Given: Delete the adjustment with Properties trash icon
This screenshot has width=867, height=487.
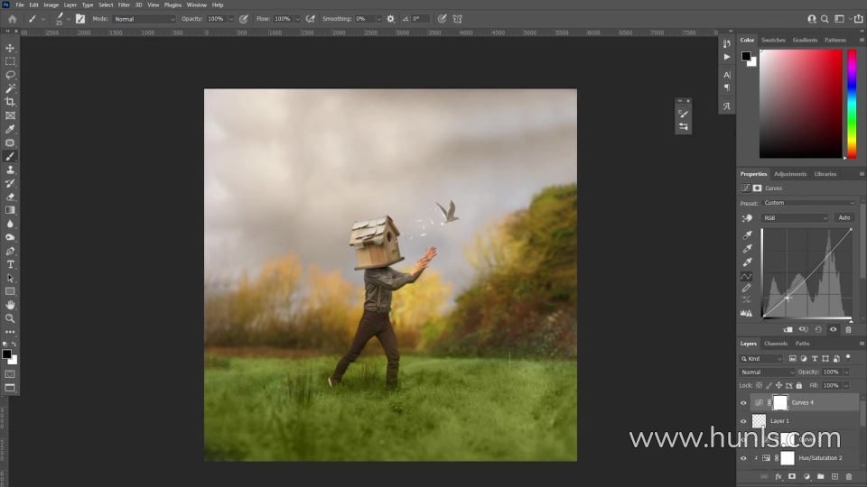Looking at the screenshot, I should [x=848, y=329].
